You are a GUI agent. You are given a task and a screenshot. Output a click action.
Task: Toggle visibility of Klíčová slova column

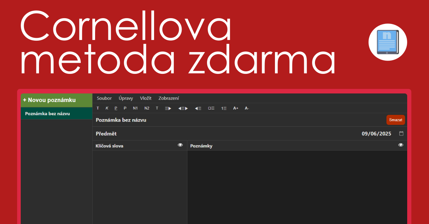click(x=180, y=145)
